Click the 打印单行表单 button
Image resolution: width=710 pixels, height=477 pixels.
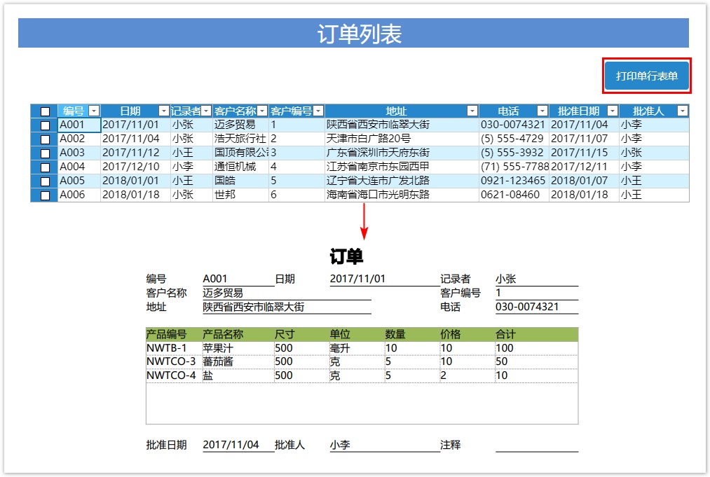646,76
